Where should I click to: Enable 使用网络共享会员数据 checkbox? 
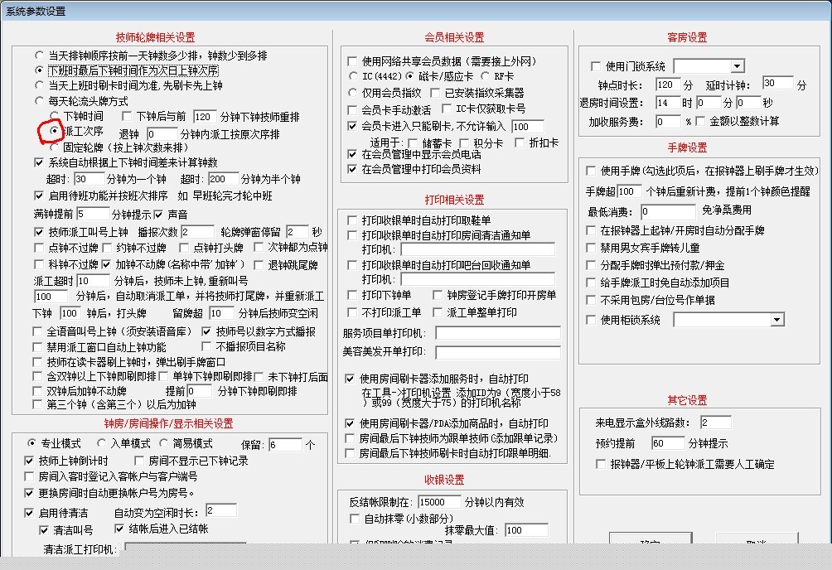352,61
